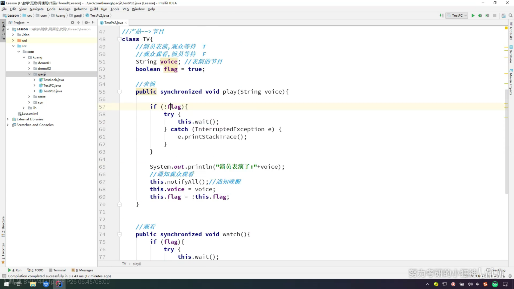Hide the Project tool window
514x289 pixels.
coord(93,23)
